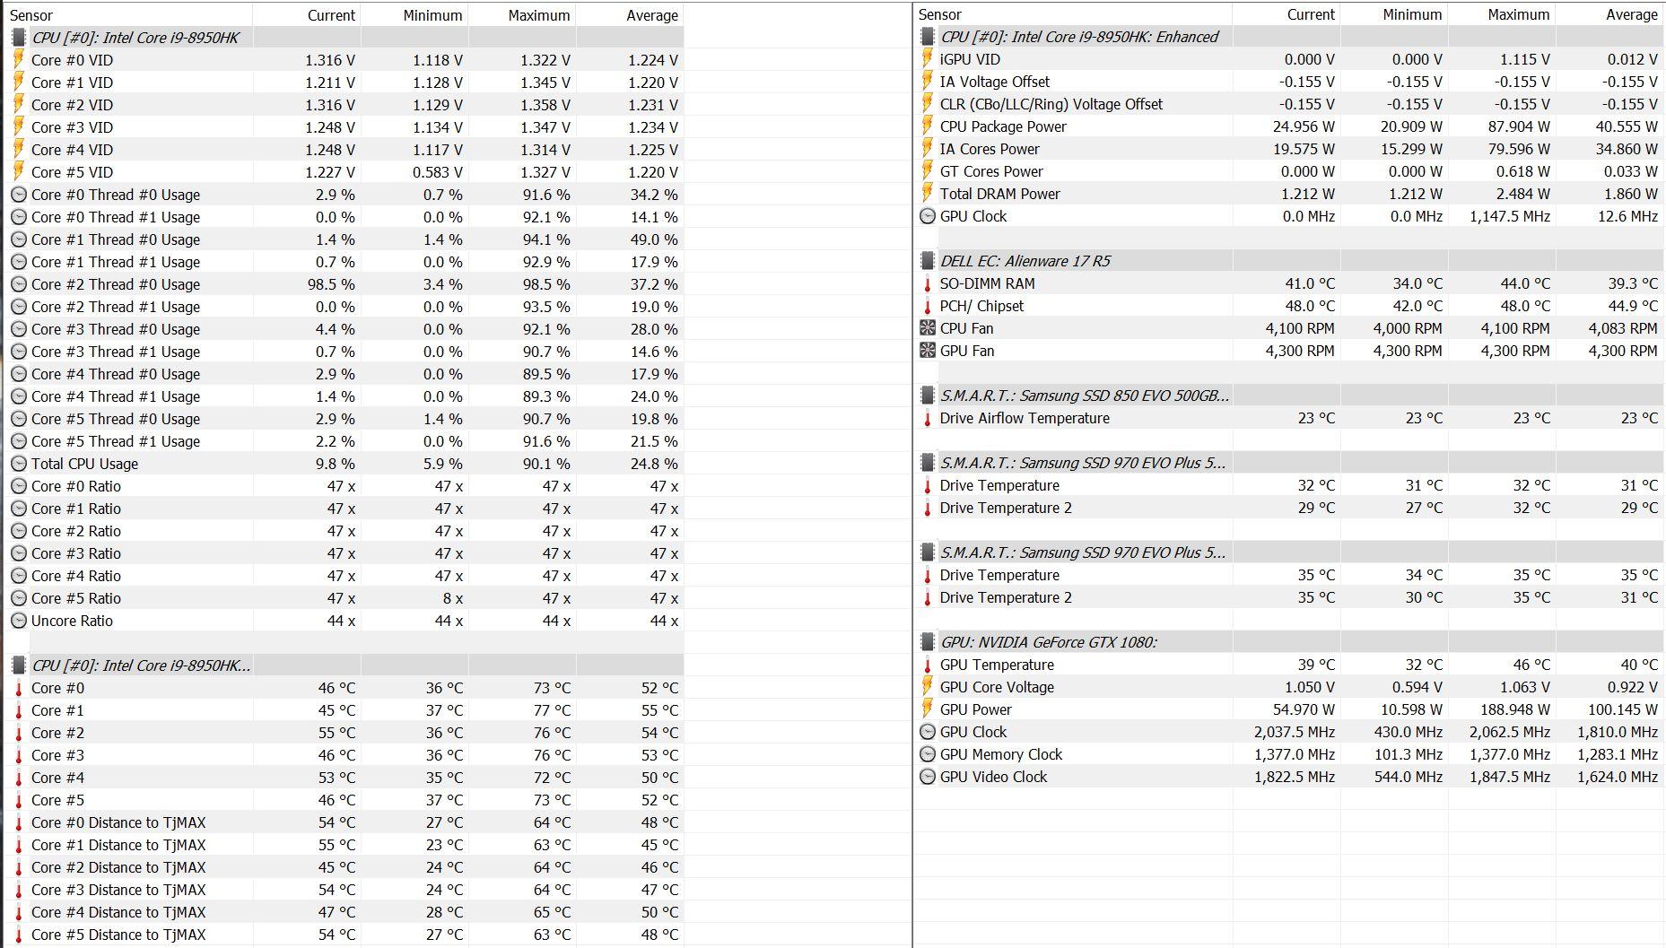Click the drive icon beside Samsung SSD 850 EVO 500GB
1666x948 pixels.
pos(928,396)
